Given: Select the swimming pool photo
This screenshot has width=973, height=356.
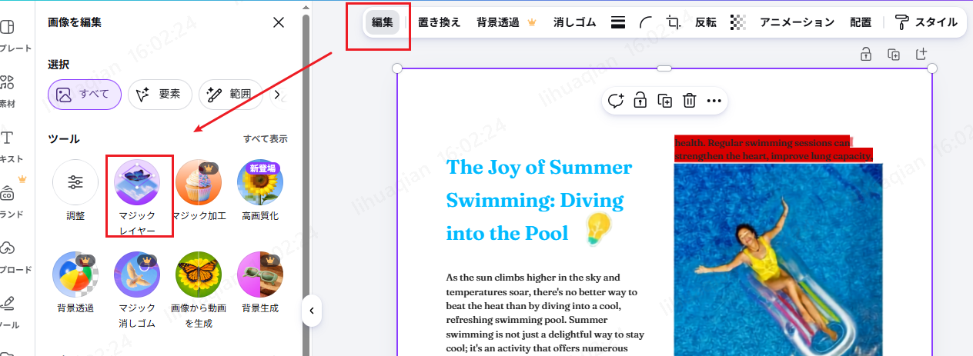Looking at the screenshot, I should pyautogui.click(x=778, y=259).
